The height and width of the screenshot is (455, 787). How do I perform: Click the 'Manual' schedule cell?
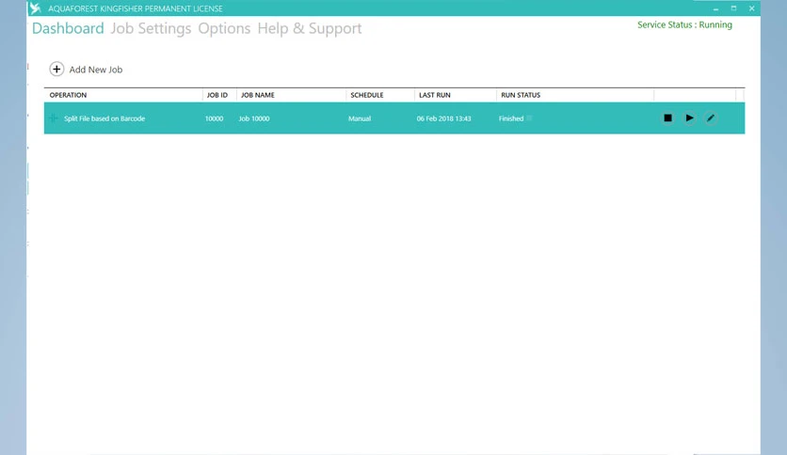360,118
